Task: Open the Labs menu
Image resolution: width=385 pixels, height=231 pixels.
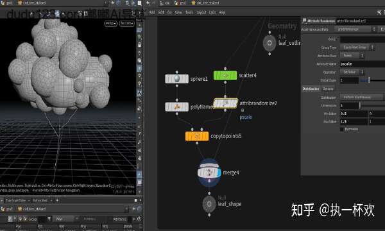Action: (x=212, y=12)
